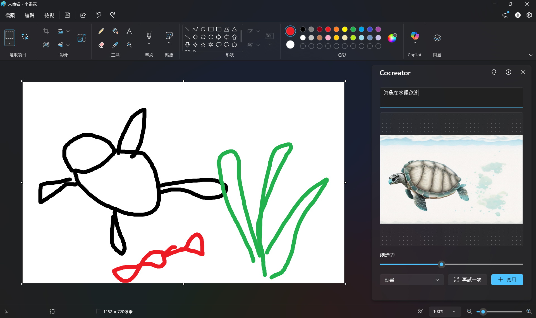Pick the Eraser tool
Viewport: 536px width, 318px height.
tap(101, 45)
